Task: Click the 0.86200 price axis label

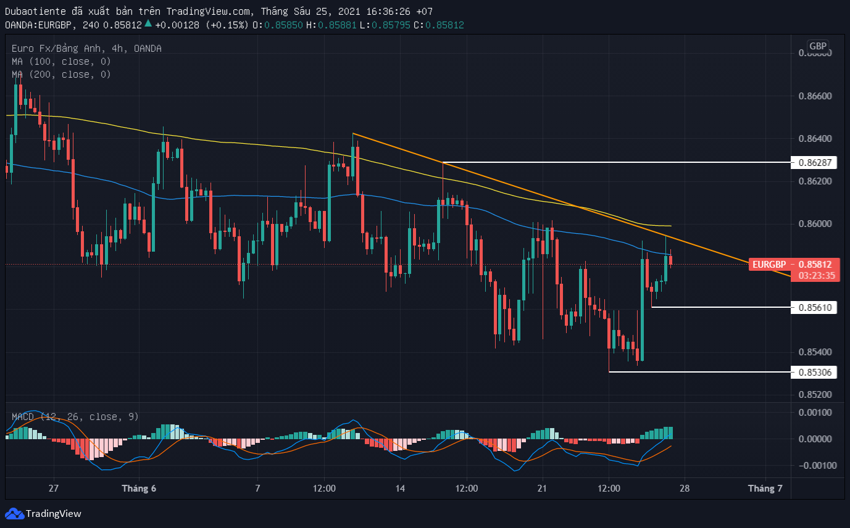Action: click(x=815, y=181)
